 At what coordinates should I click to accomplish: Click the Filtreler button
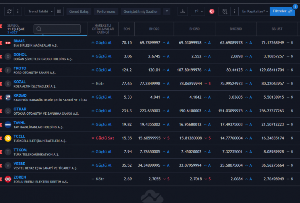coord(282,12)
